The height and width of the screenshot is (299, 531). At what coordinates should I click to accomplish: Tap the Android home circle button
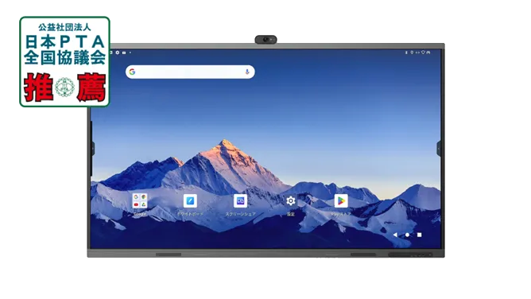pos(407,235)
